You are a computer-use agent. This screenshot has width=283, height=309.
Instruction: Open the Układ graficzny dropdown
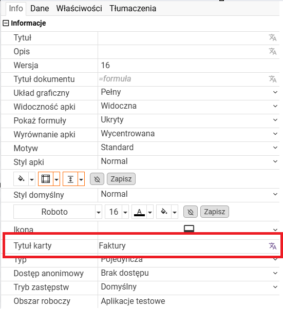188,92
